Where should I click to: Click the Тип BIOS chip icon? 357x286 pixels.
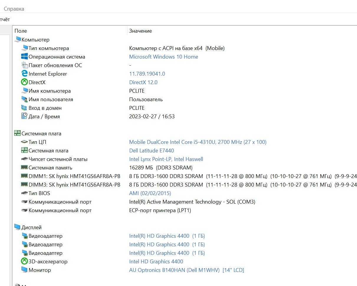24,193
